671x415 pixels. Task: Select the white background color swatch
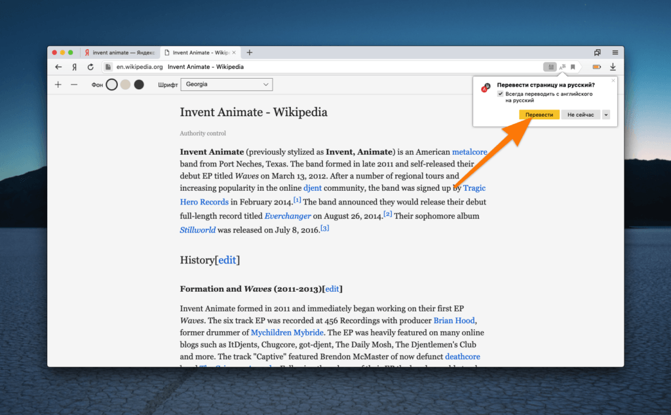point(111,85)
